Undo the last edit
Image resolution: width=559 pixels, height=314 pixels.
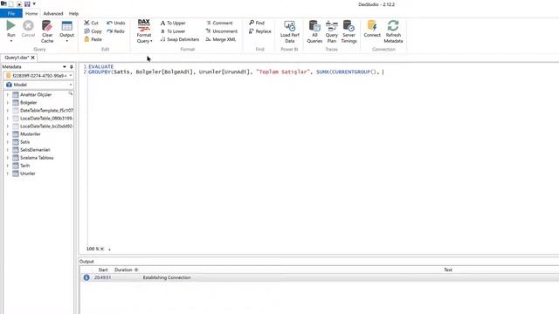116,23
